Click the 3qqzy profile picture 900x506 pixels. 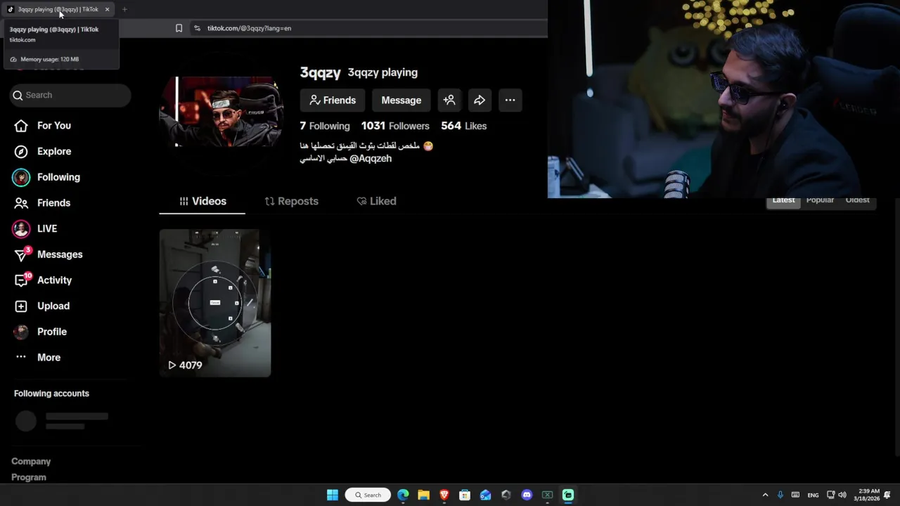[x=221, y=112]
